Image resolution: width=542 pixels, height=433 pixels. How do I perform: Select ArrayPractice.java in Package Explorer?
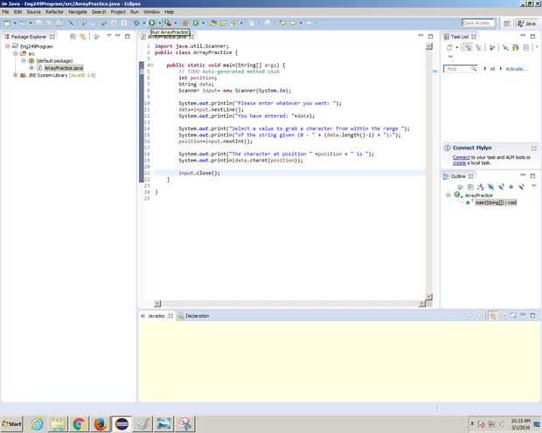tap(63, 67)
